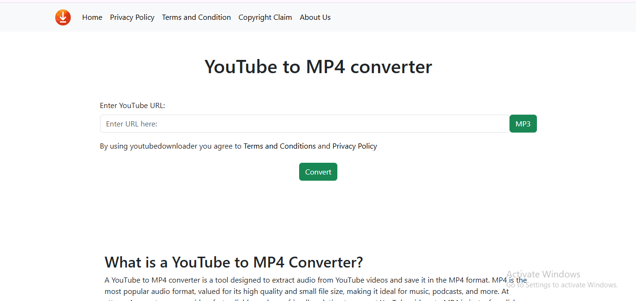The image size is (636, 301).
Task: Click the YouTube to MP4 converter heading
Action: click(x=318, y=67)
